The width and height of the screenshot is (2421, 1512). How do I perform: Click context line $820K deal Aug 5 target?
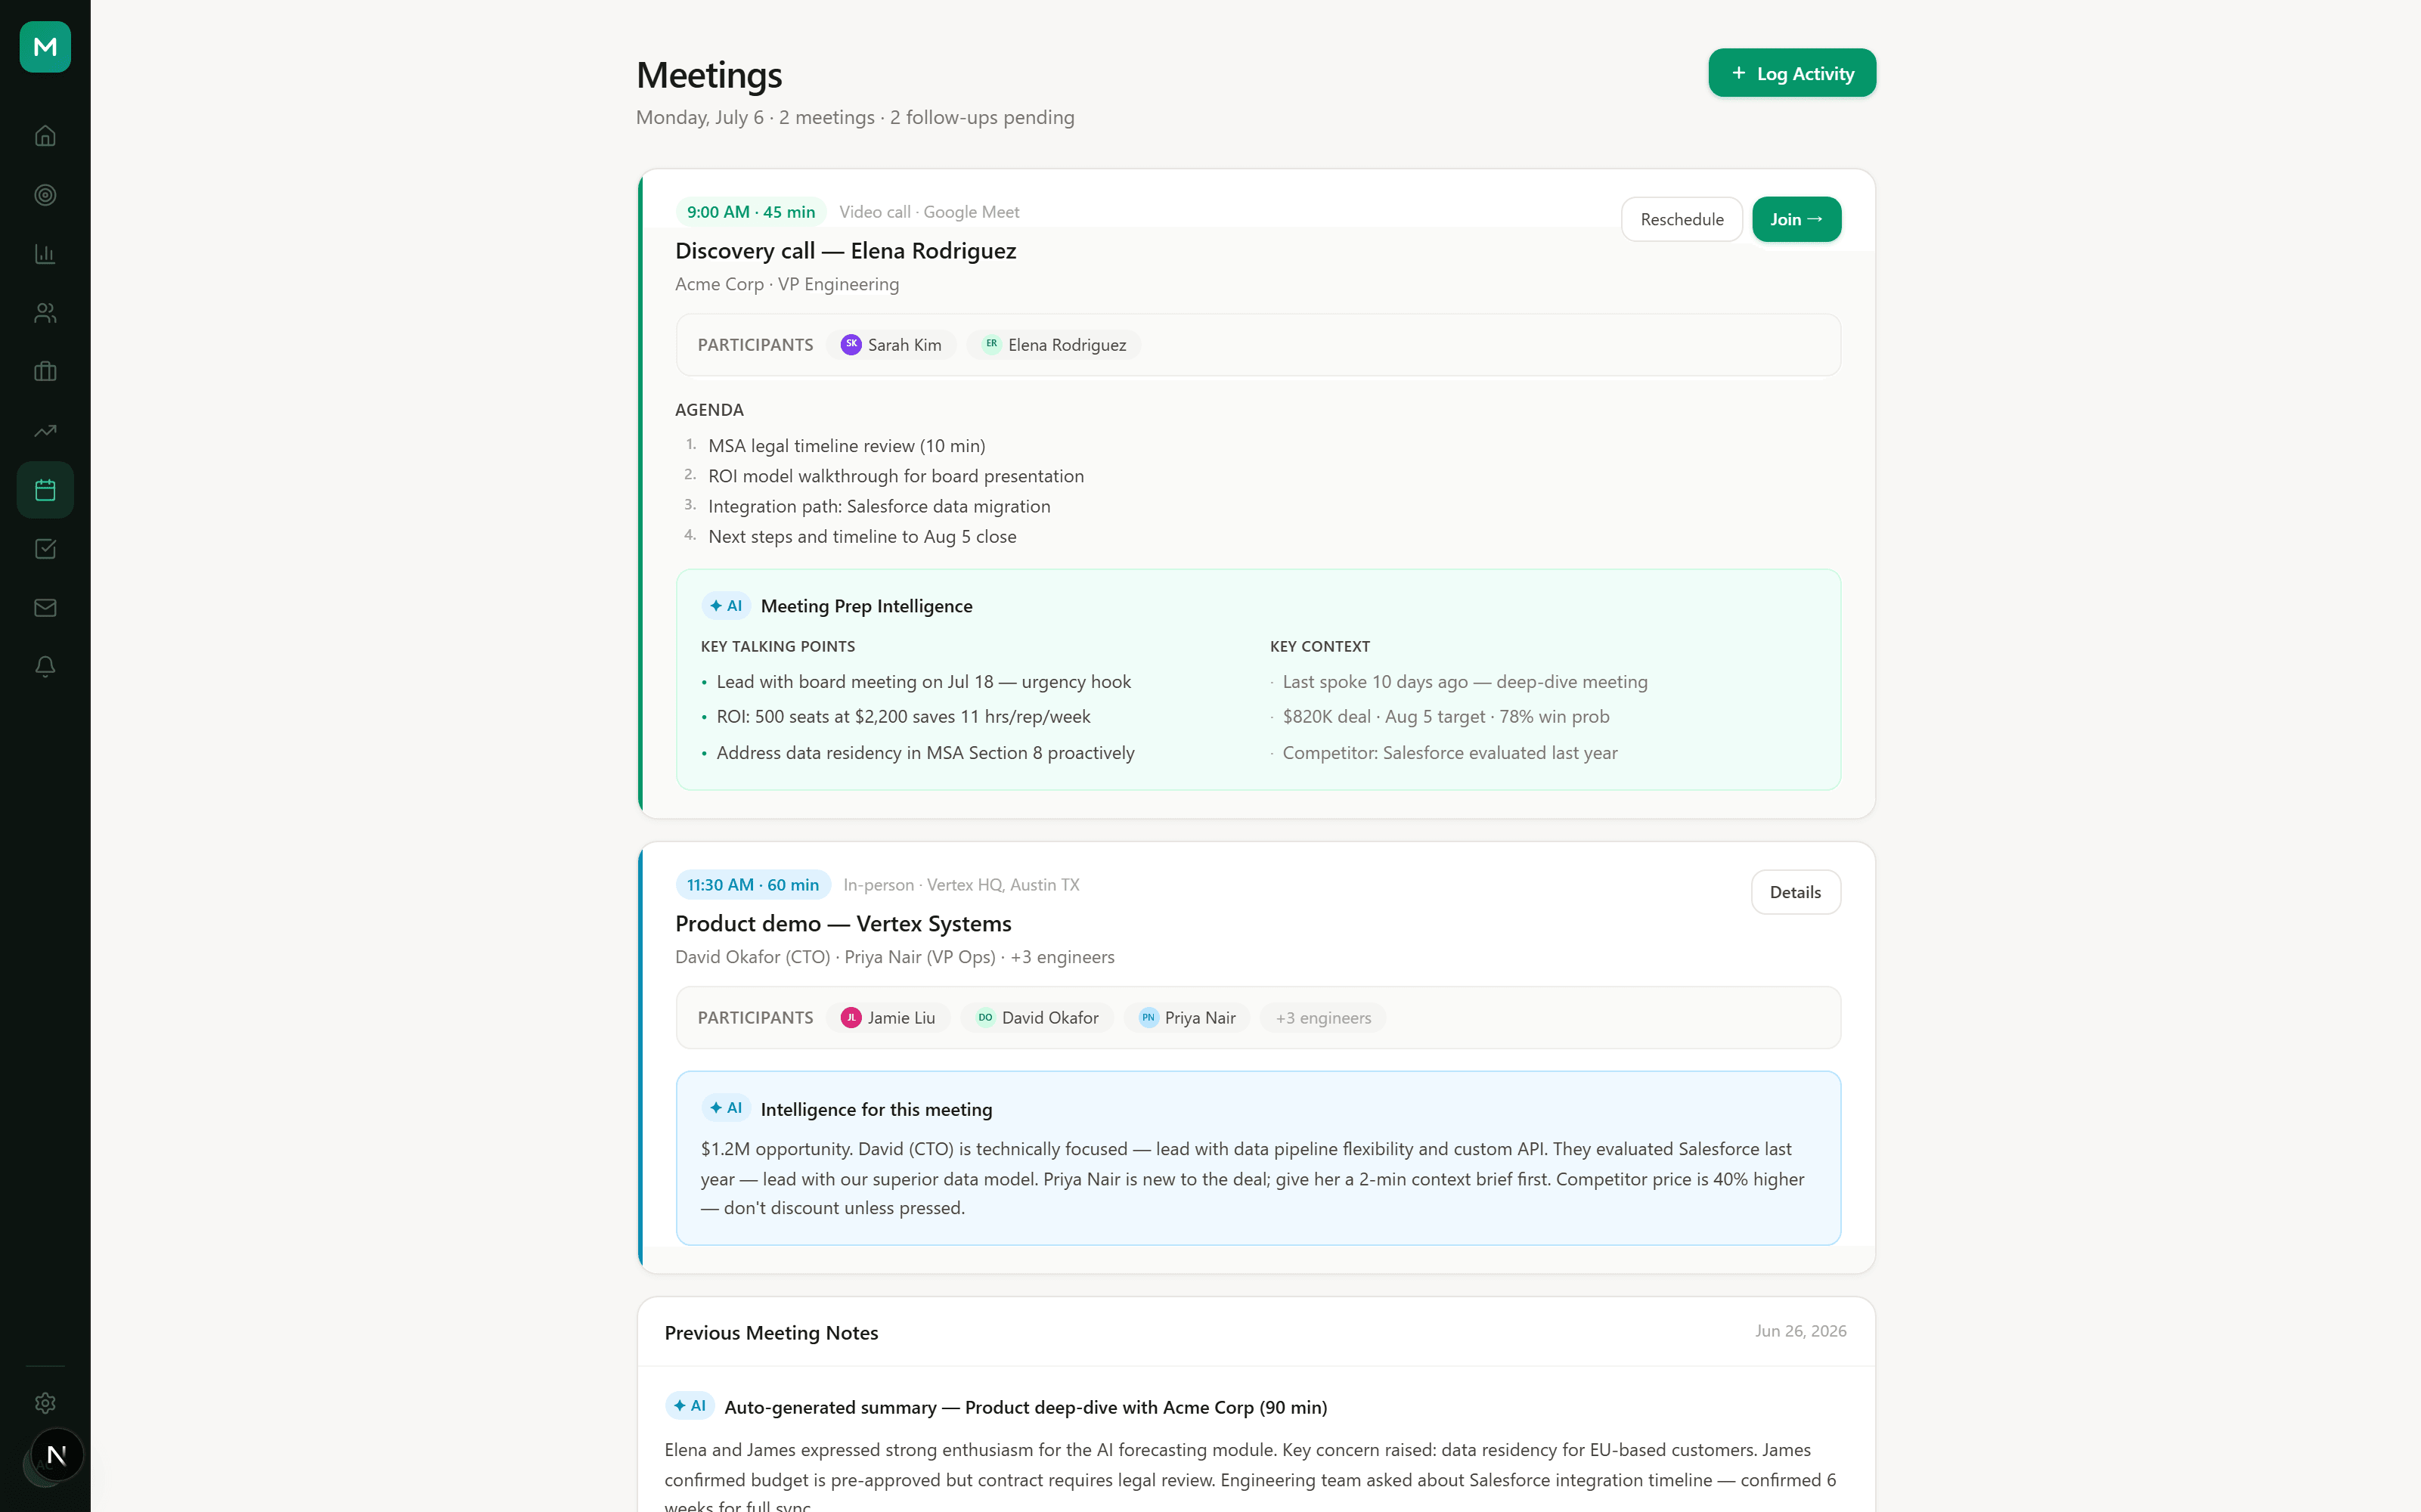point(1446,717)
